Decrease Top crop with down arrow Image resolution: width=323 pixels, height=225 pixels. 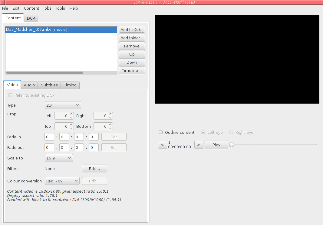click(x=71, y=128)
